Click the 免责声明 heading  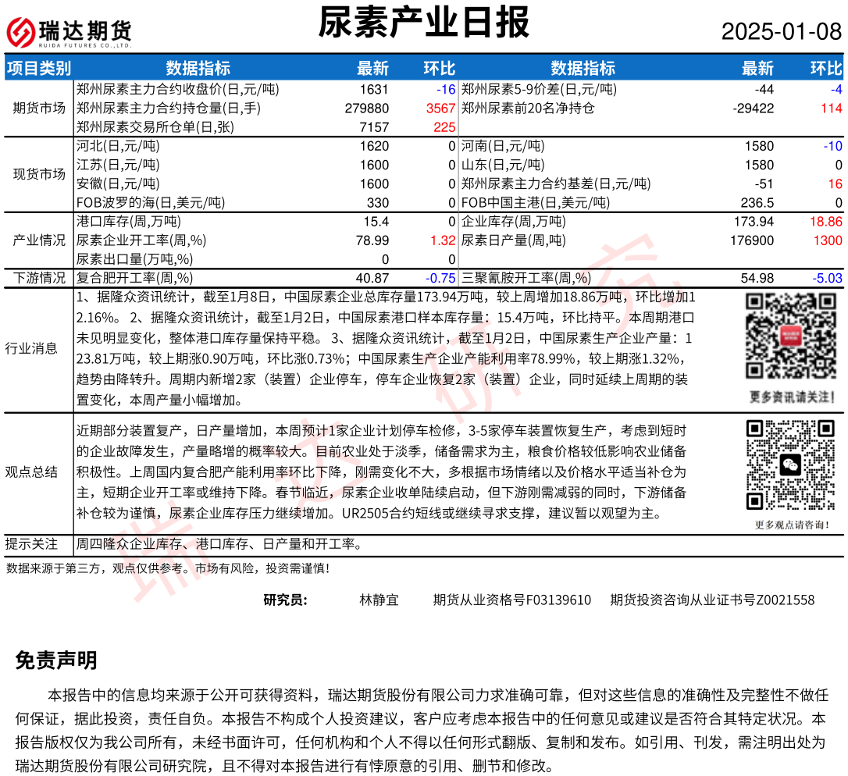coord(56,660)
